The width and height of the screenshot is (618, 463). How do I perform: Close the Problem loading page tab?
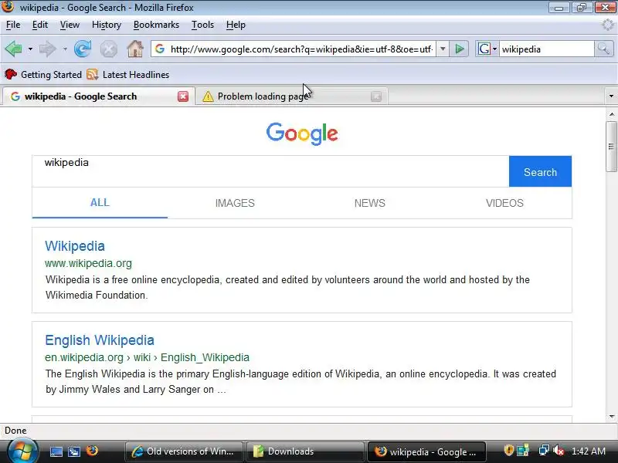click(x=376, y=96)
